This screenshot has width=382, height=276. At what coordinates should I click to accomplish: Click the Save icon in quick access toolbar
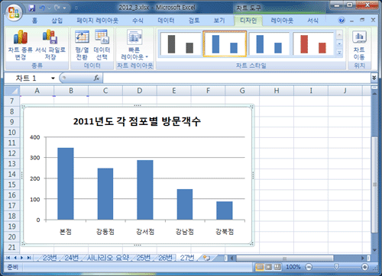pos(32,8)
